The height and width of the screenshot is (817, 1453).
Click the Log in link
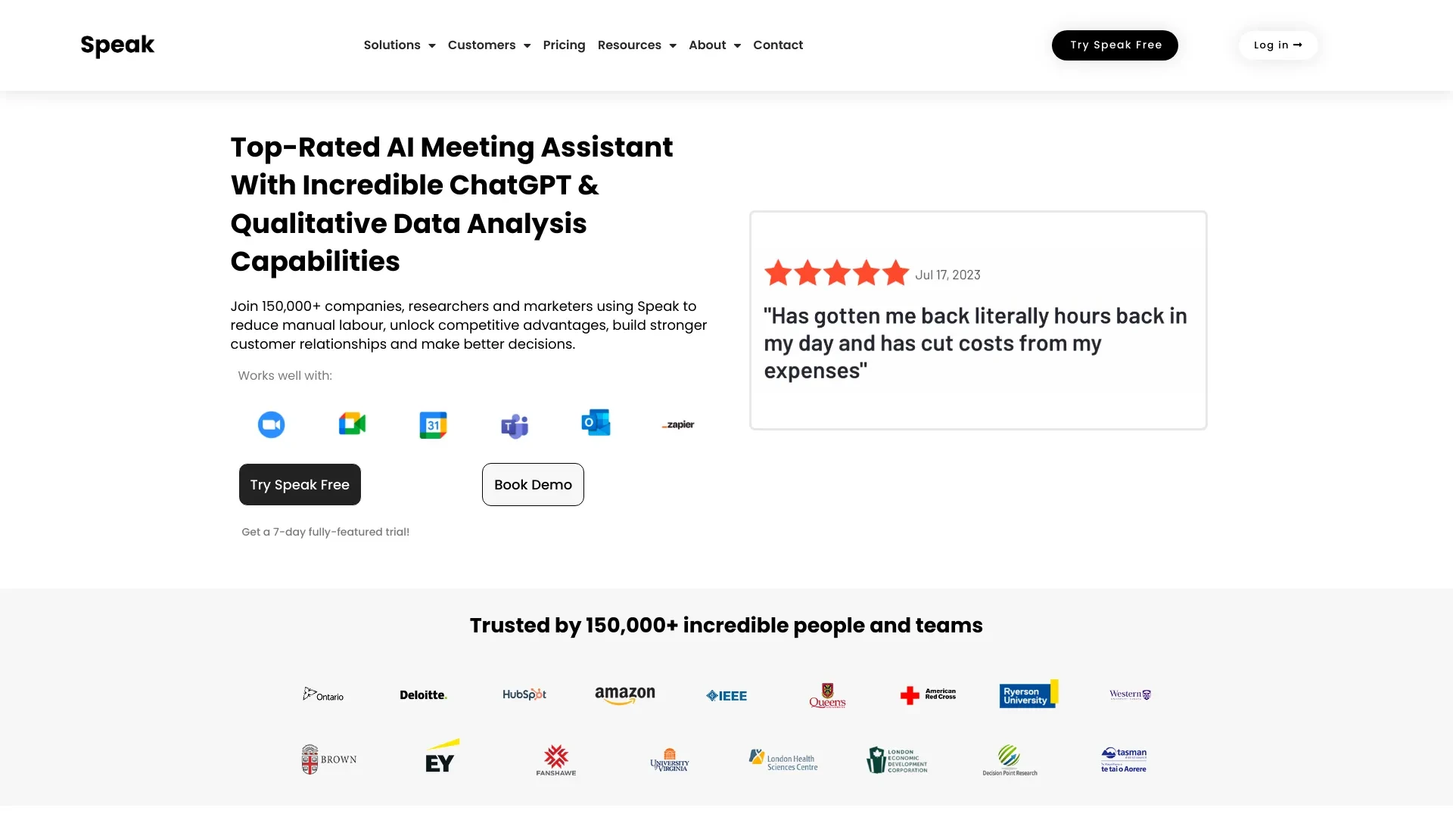[1277, 45]
